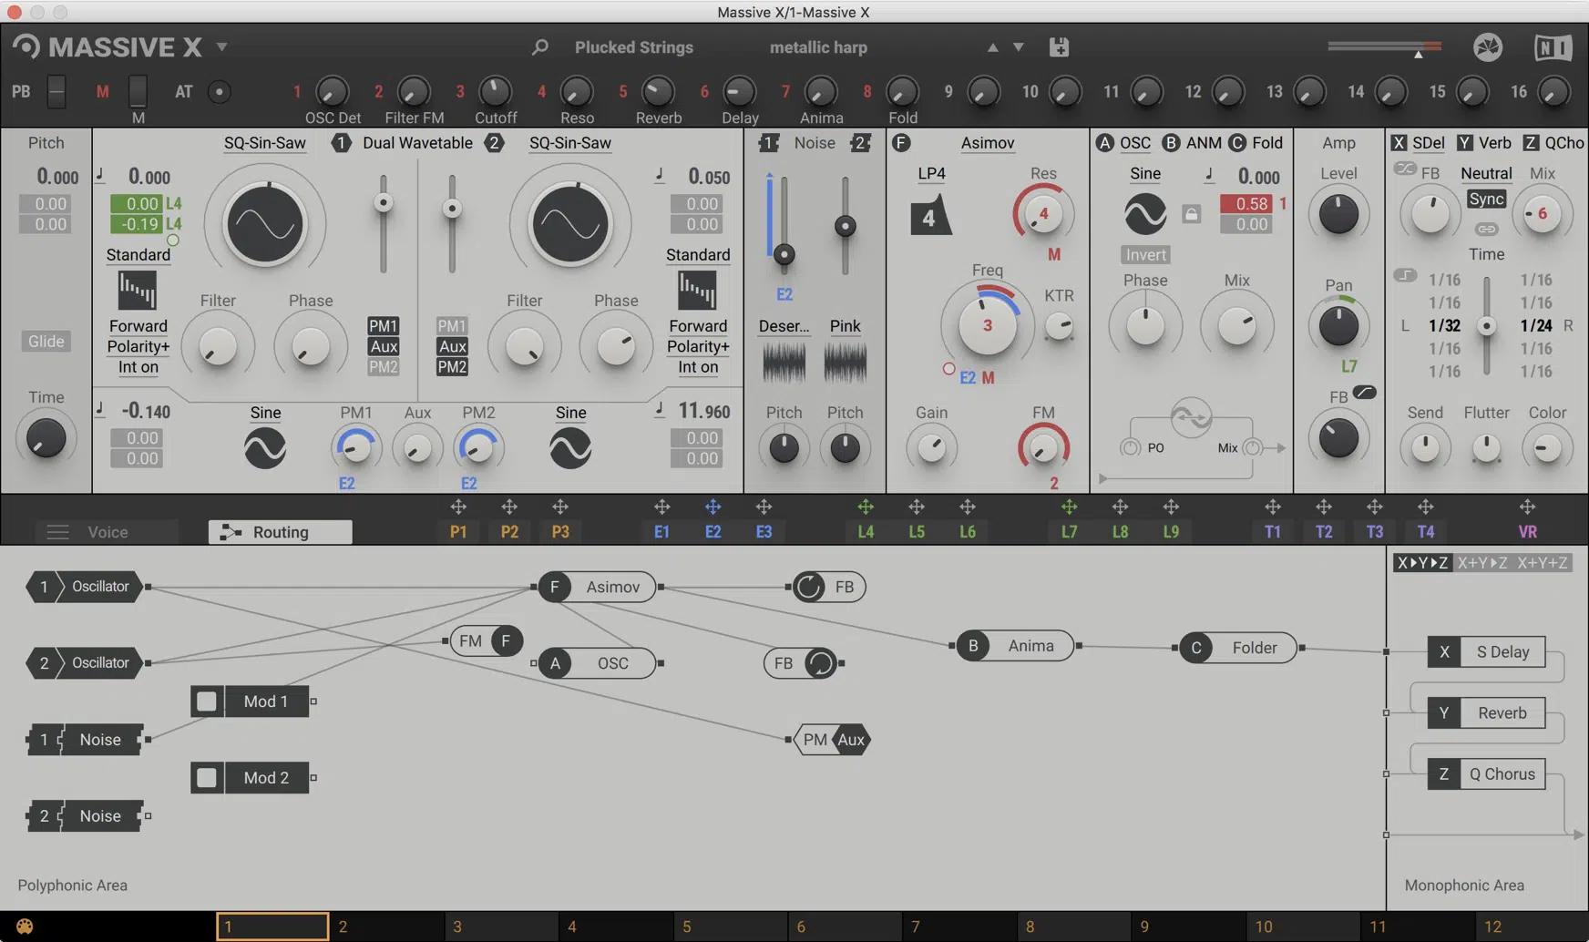Select the C Fold insert tab
1589x942 pixels.
pyautogui.click(x=1256, y=143)
